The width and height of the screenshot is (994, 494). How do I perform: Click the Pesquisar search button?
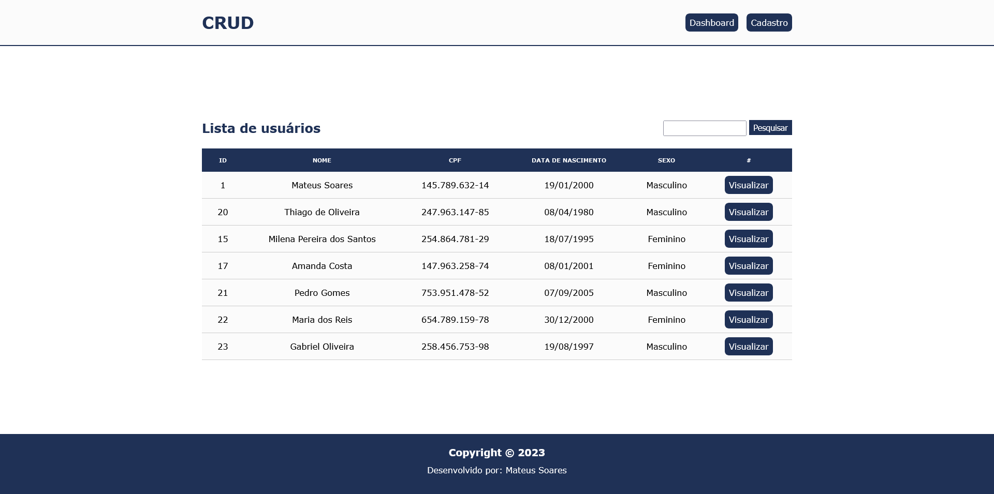[770, 128]
